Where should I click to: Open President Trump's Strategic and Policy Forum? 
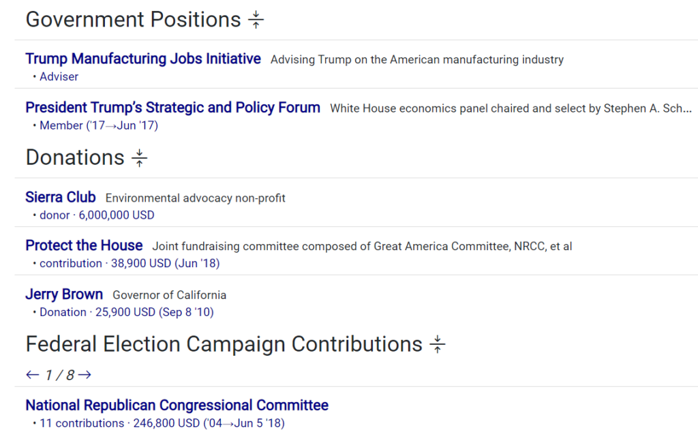point(172,108)
